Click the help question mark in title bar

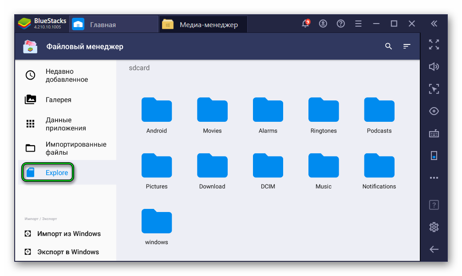pyautogui.click(x=341, y=24)
